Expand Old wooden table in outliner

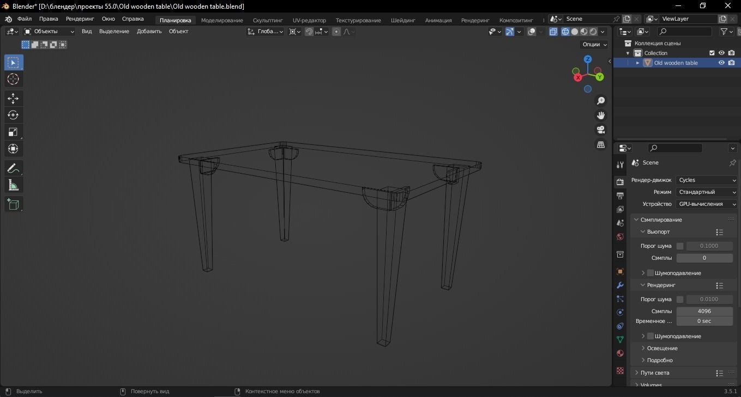(637, 63)
